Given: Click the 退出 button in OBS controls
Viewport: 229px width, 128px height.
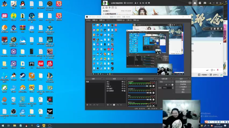Looking at the screenshot, I should coord(183,92).
